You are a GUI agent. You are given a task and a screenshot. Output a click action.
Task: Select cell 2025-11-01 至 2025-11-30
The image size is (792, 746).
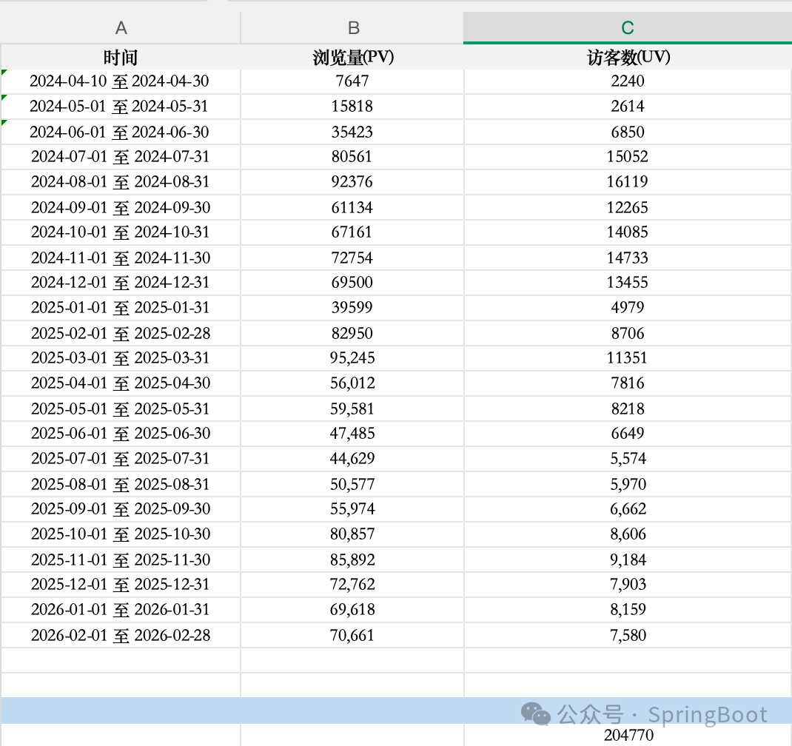click(121, 559)
